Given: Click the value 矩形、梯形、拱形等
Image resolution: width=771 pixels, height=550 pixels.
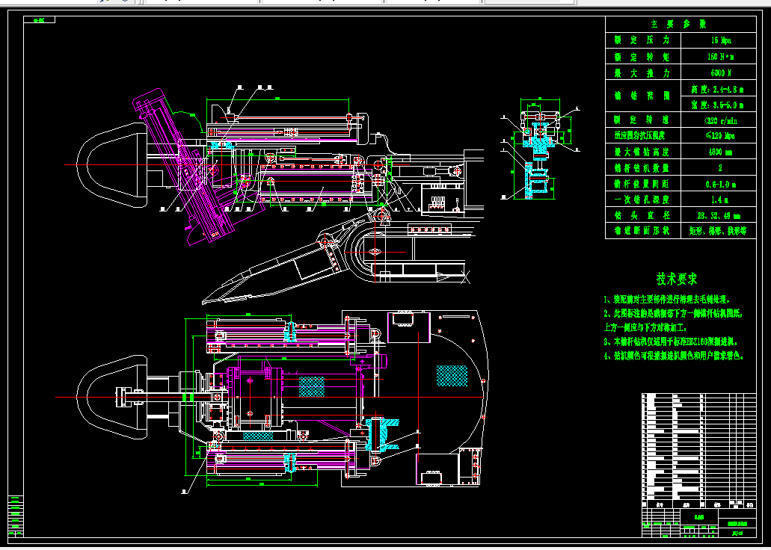Looking at the screenshot, I should pos(719,230).
